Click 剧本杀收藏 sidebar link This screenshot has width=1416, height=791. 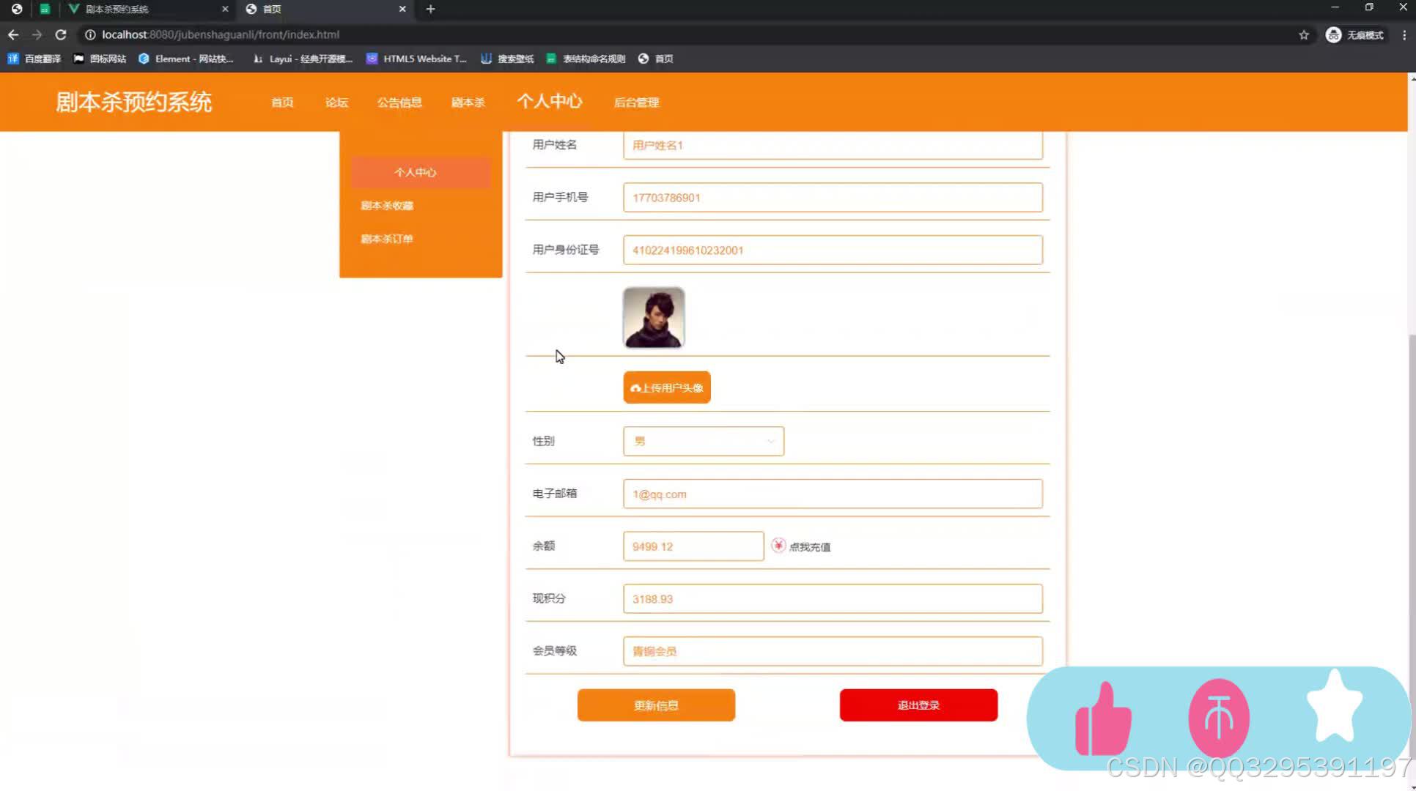pyautogui.click(x=386, y=205)
